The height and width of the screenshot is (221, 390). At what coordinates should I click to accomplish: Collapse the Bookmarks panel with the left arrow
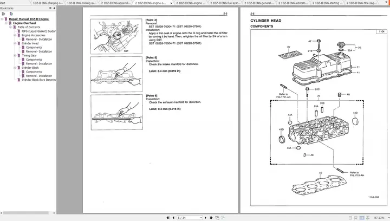click(x=54, y=8)
